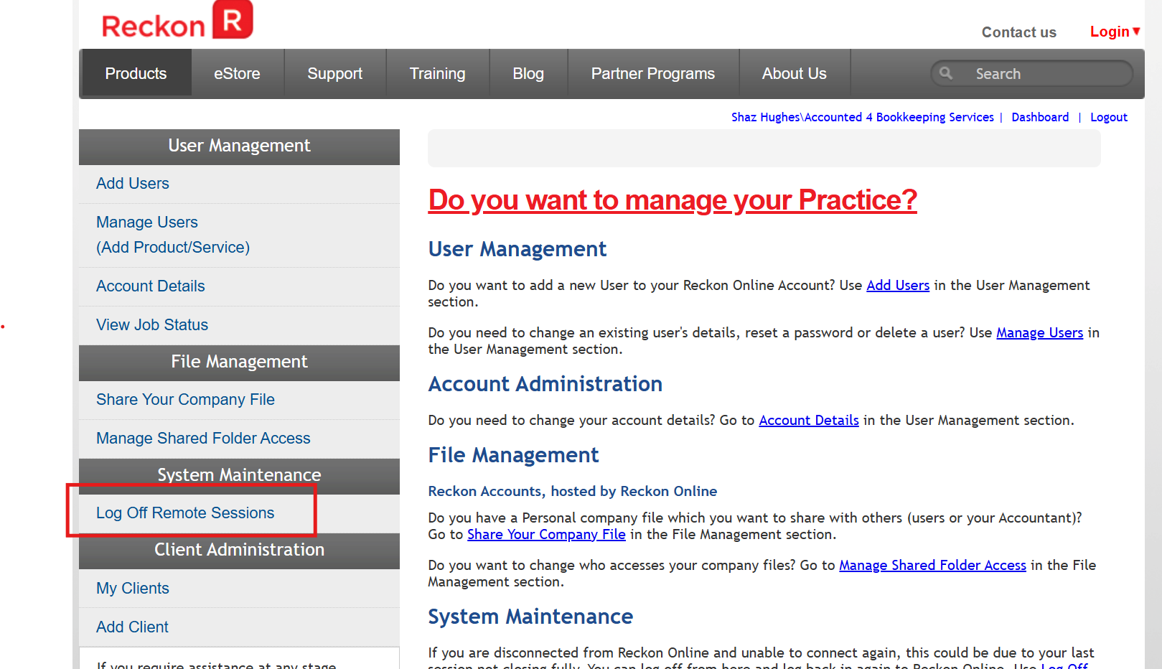
Task: Open Manage Users (Add Product/Service) in sidebar
Action: point(173,235)
